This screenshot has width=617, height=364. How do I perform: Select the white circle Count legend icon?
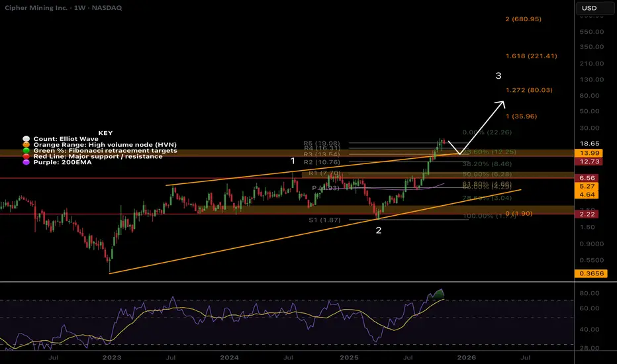pyautogui.click(x=26, y=138)
